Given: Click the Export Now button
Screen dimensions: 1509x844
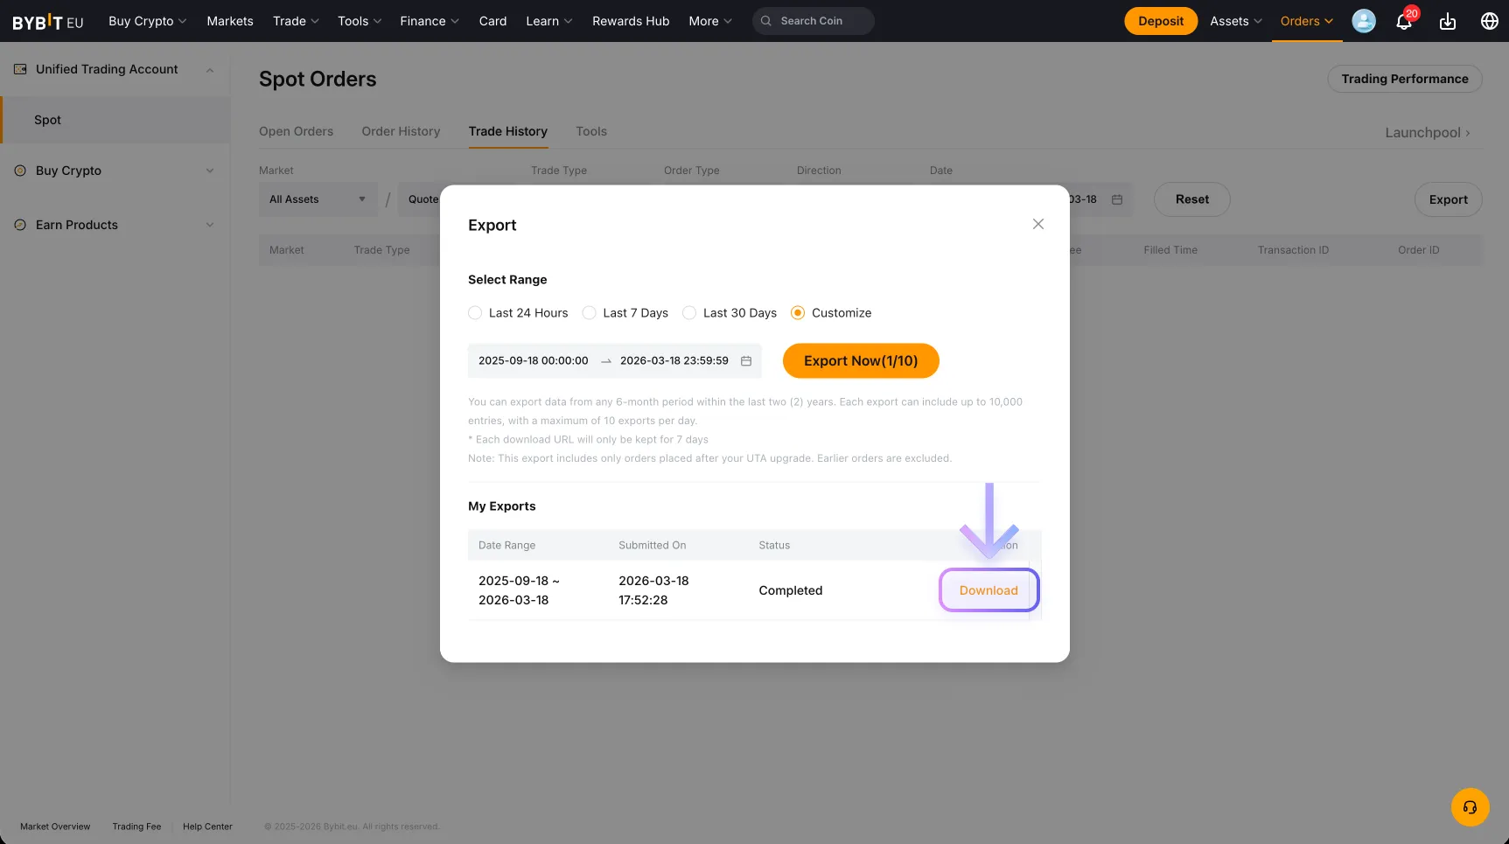Looking at the screenshot, I should point(860,360).
